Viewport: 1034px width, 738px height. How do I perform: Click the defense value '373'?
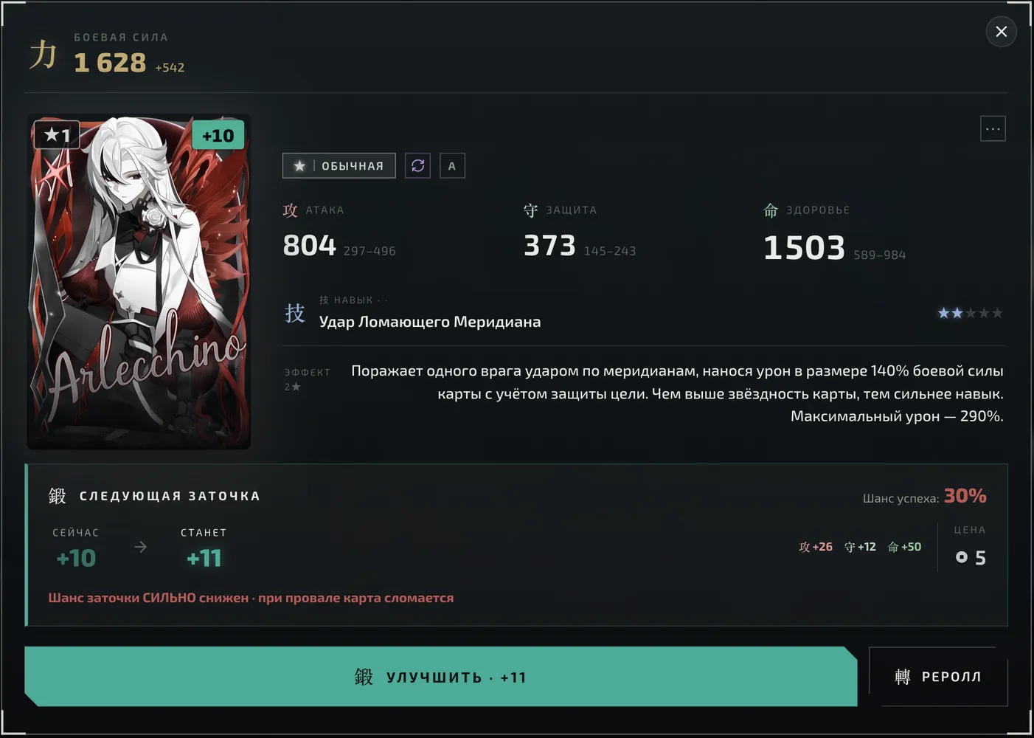(549, 245)
